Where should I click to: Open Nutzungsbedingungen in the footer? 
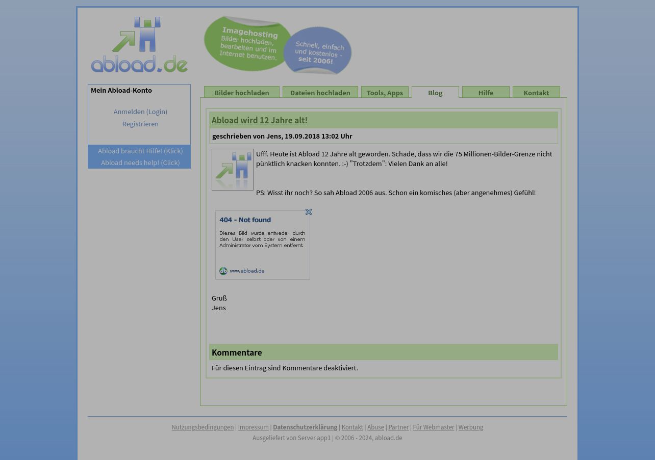[x=203, y=427]
